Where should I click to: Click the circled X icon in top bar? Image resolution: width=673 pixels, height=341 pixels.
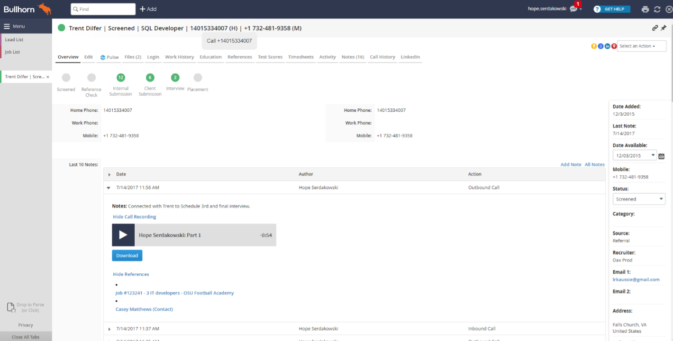click(669, 9)
